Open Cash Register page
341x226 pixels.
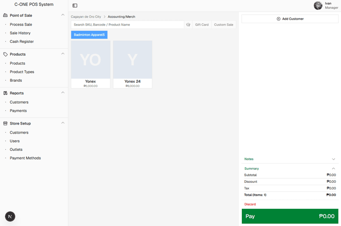click(x=22, y=42)
